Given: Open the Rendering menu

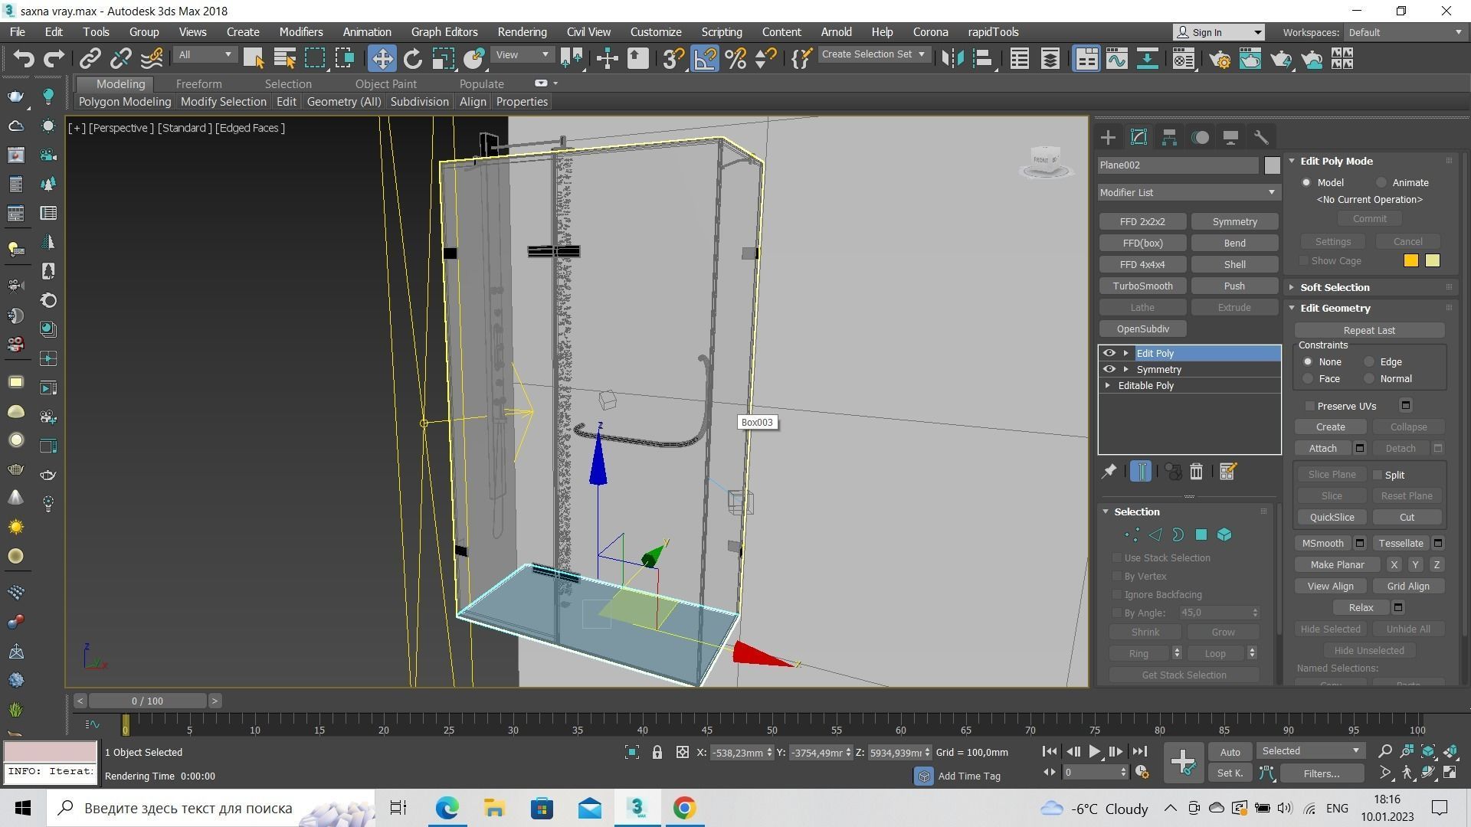Looking at the screenshot, I should point(522,32).
